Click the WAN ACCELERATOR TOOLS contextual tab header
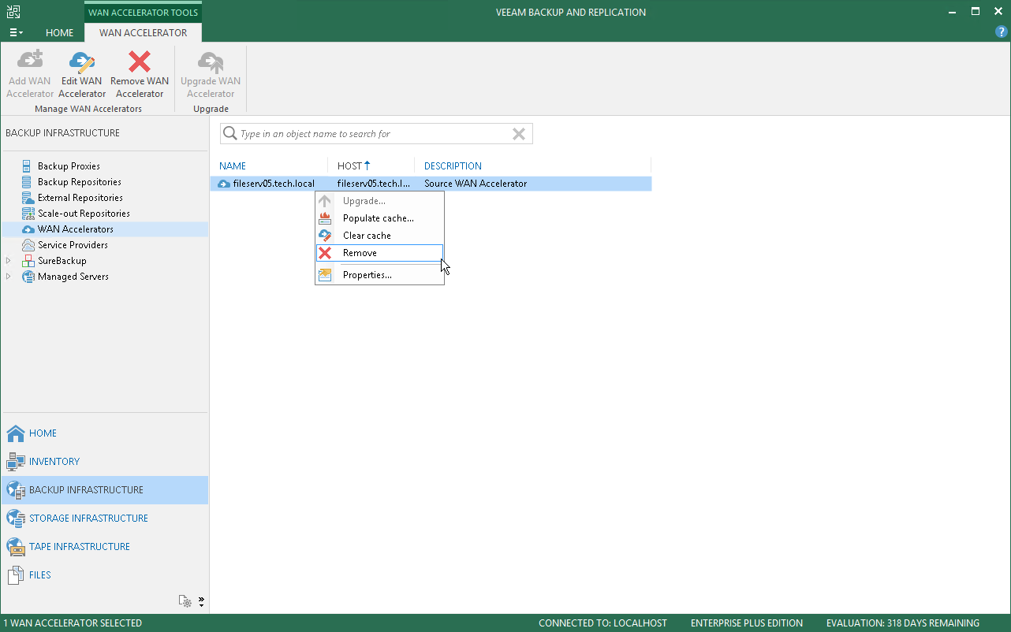The image size is (1011, 632). click(x=144, y=13)
